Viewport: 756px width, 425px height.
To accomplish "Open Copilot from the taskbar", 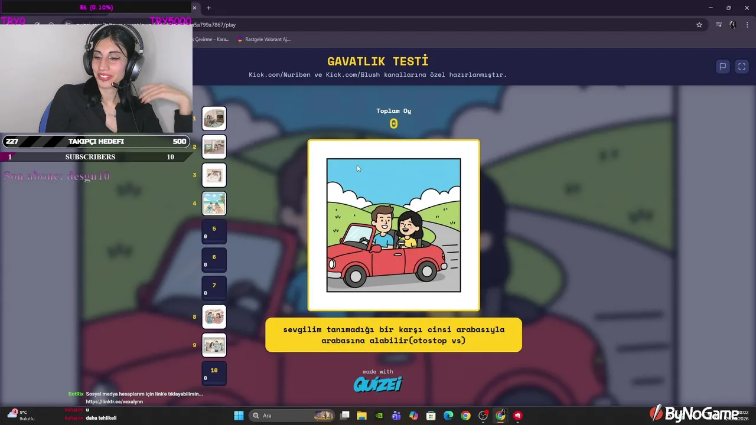I will click(413, 416).
